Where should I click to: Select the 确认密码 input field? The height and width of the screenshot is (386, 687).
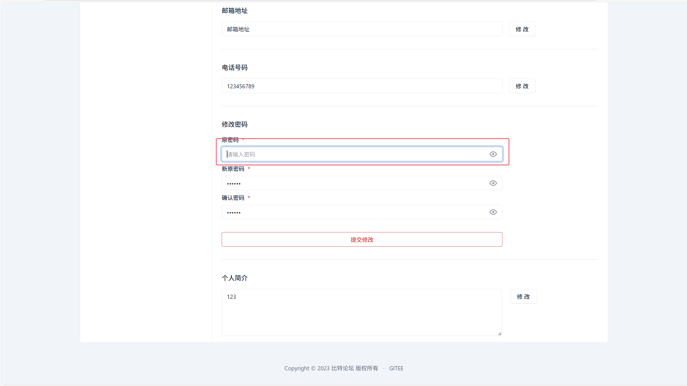pos(352,212)
